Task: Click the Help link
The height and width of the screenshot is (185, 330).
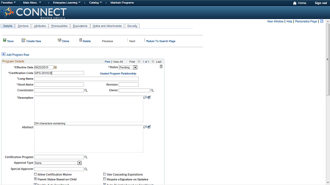Action: [289, 22]
